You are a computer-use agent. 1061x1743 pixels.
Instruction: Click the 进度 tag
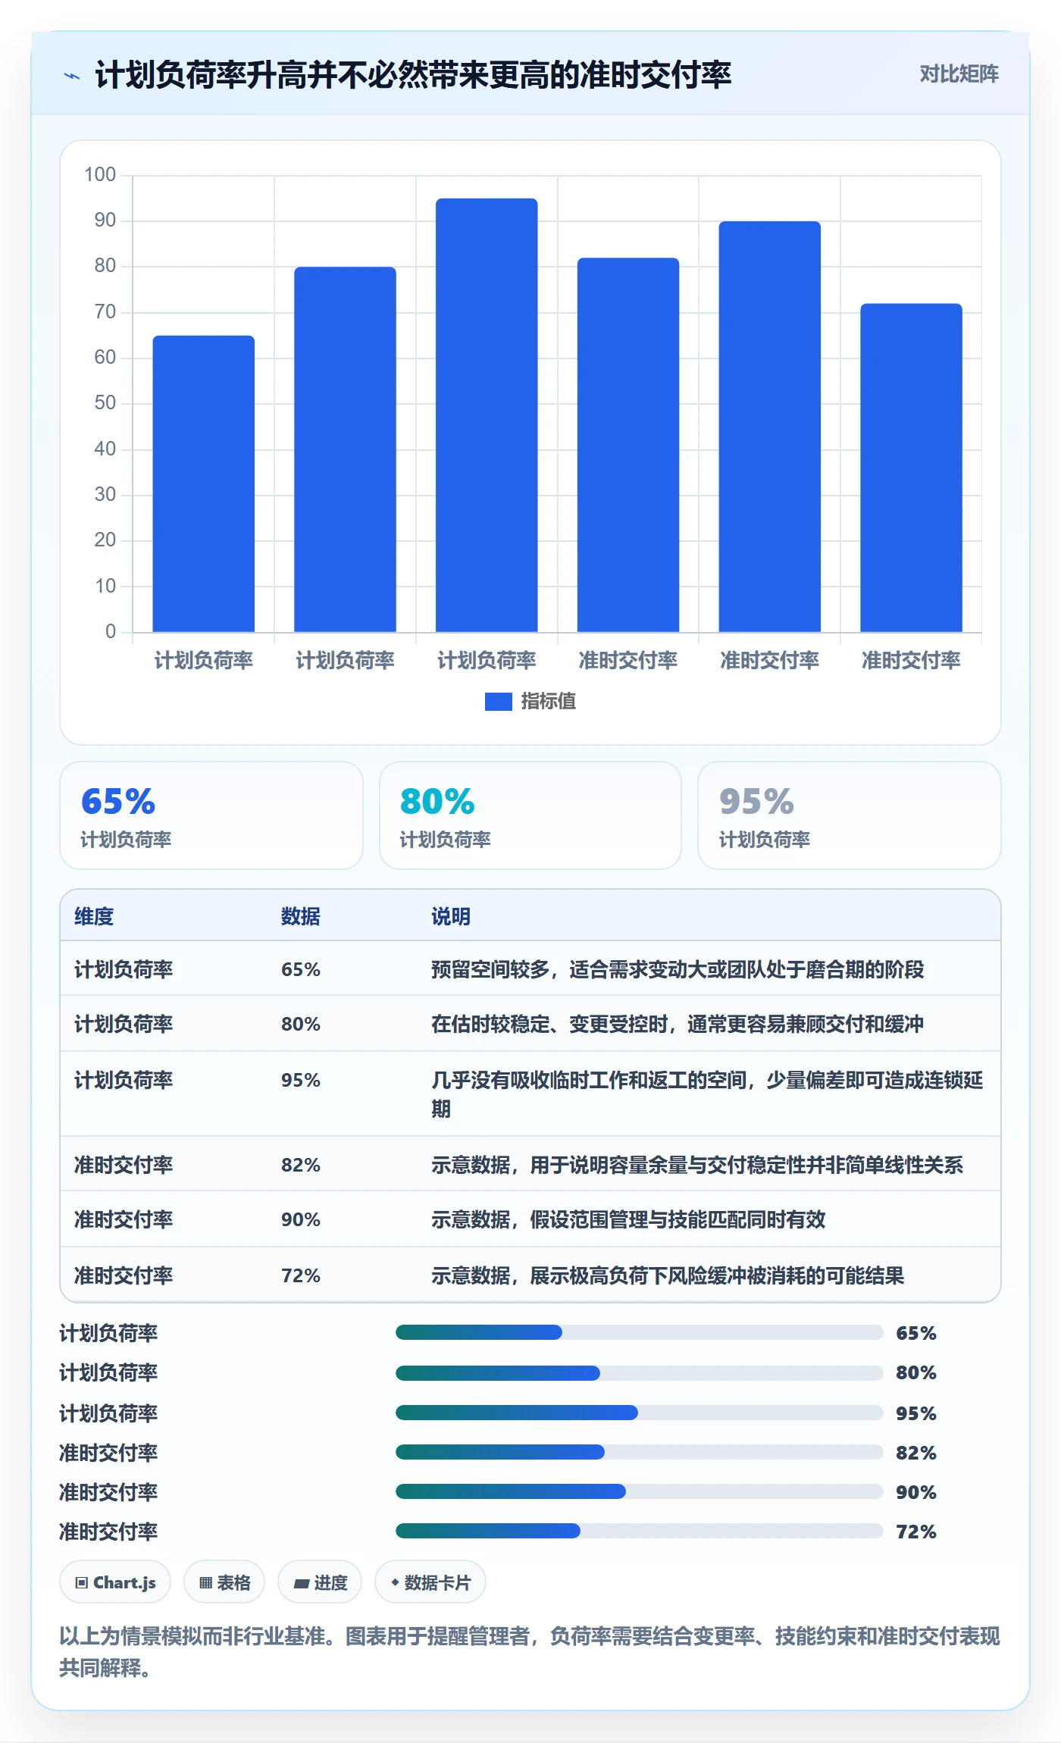pyautogui.click(x=320, y=1582)
